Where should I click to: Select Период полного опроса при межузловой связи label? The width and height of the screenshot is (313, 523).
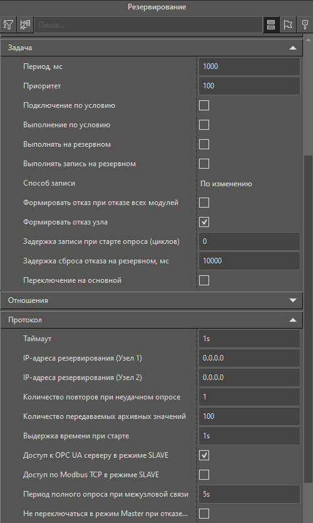(x=106, y=494)
